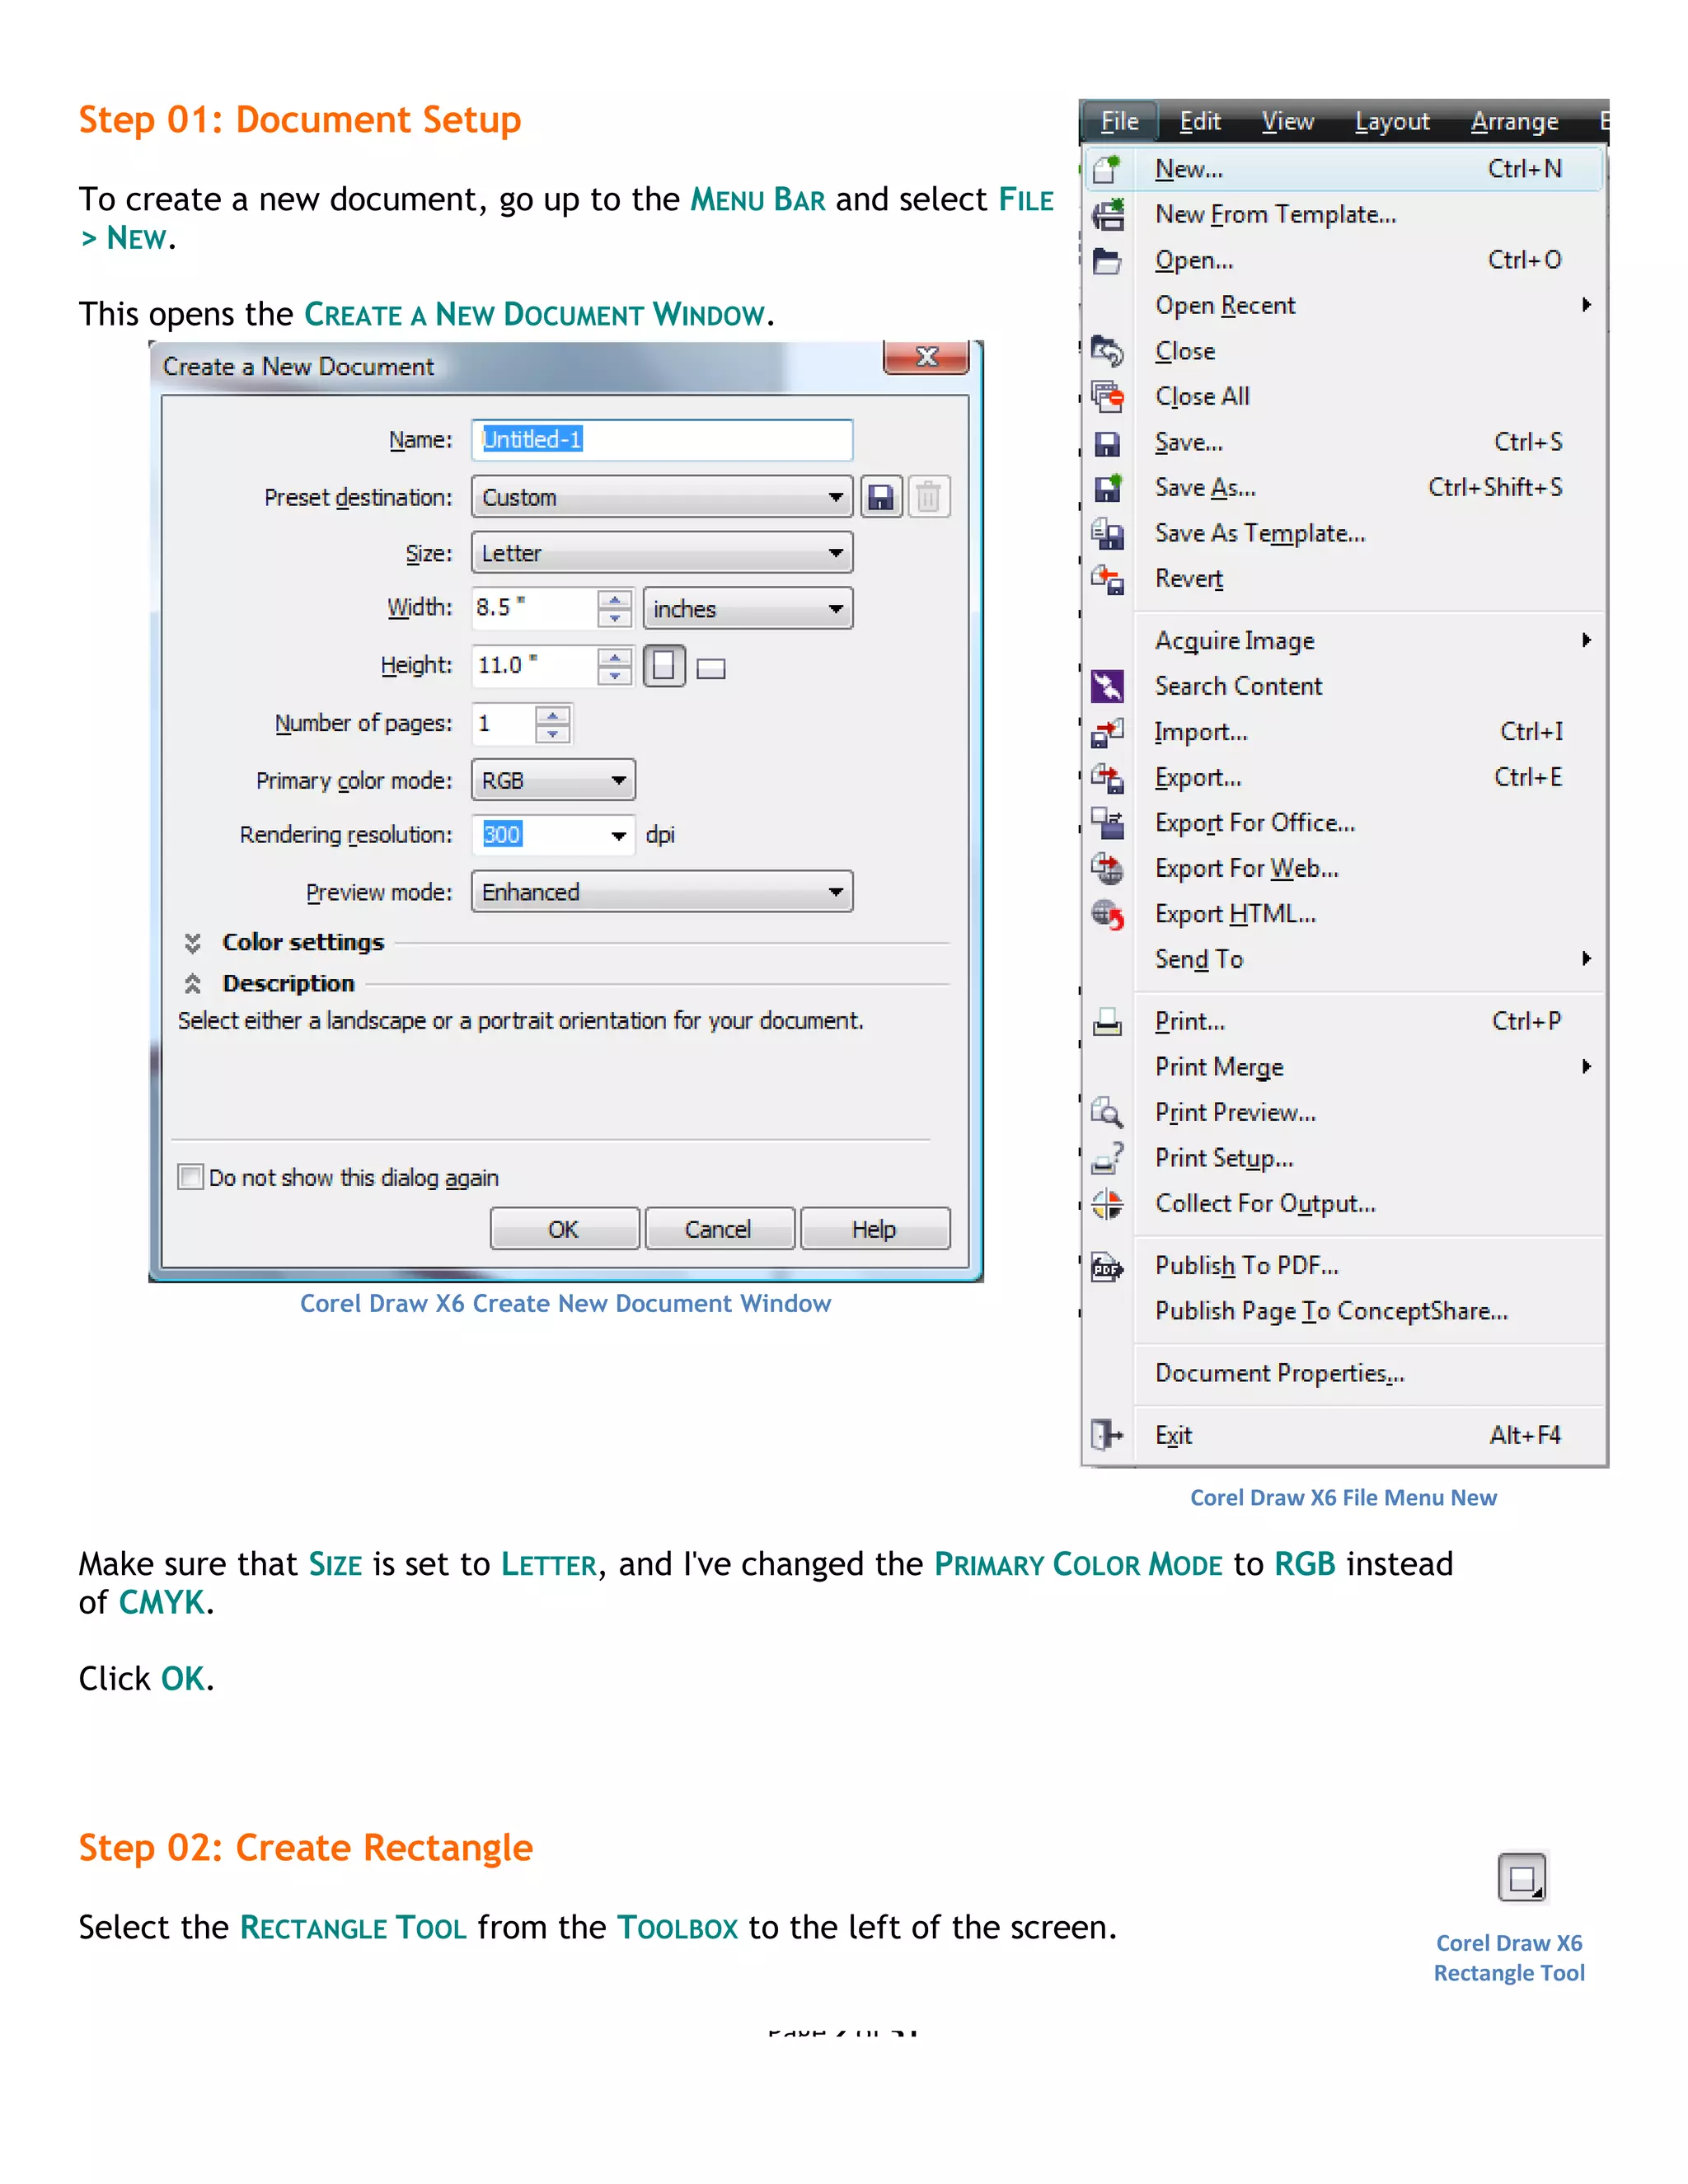Viewport: 1688px width, 2184px height.
Task: Open Primary color mode RGB dropdown
Action: pyautogui.click(x=553, y=781)
